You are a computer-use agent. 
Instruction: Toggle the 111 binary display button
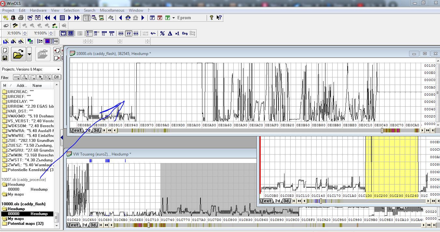coord(136,33)
